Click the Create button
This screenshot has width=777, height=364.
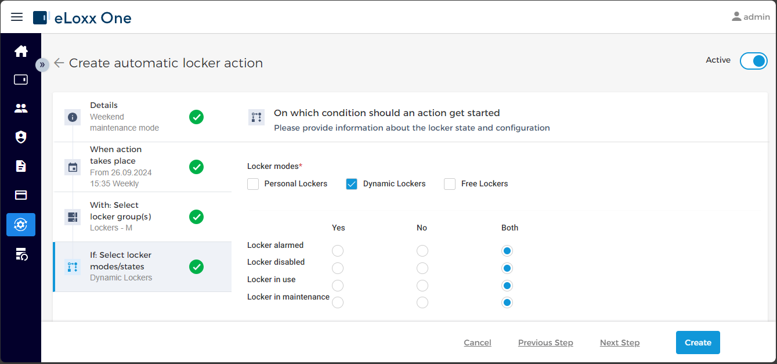point(698,343)
